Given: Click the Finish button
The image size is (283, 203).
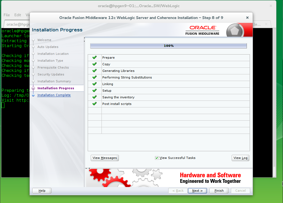Looking at the screenshot, I should click(219, 191).
